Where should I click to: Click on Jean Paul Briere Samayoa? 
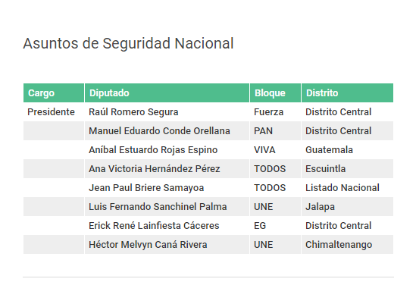(x=146, y=188)
